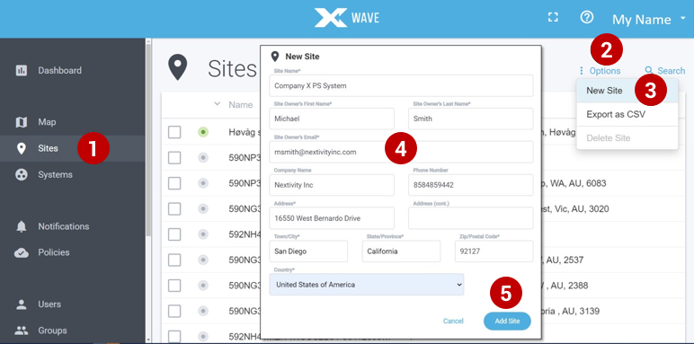Tick the checkbox for the AU, 2388 row
The height and width of the screenshot is (344, 694).
(x=174, y=286)
